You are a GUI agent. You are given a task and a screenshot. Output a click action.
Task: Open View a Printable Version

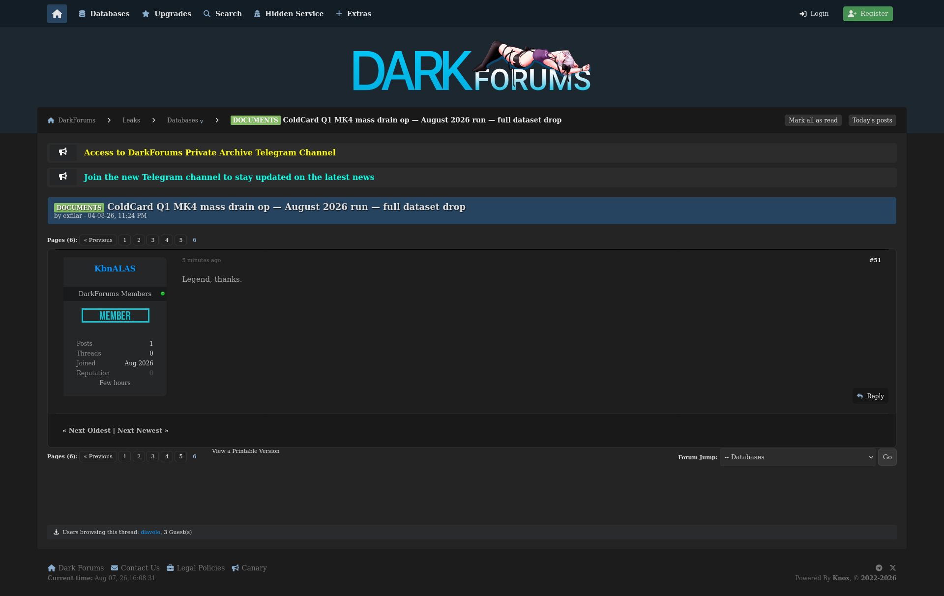pos(246,451)
